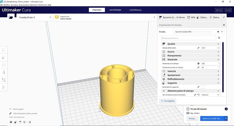234x126 pixels.
Task: Edit Temperatura di stampa 205 field
Action: tap(211, 64)
